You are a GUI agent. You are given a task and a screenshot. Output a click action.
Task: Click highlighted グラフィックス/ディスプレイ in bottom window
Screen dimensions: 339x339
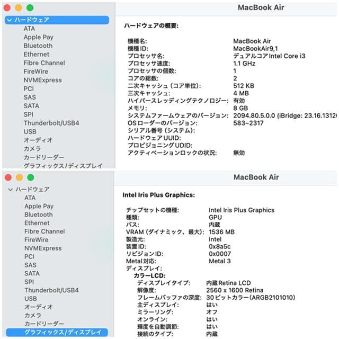tap(57, 332)
